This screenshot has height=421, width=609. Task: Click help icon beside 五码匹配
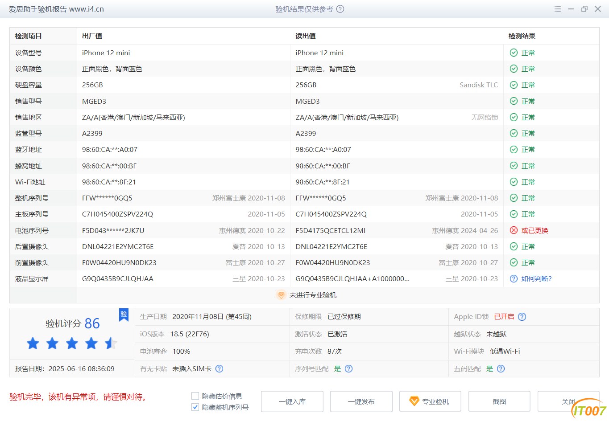[501, 368]
